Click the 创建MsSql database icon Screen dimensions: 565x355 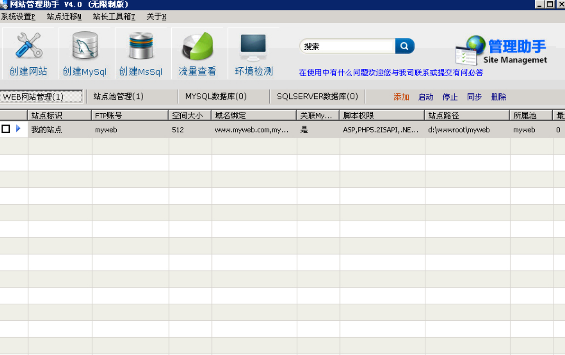point(141,46)
